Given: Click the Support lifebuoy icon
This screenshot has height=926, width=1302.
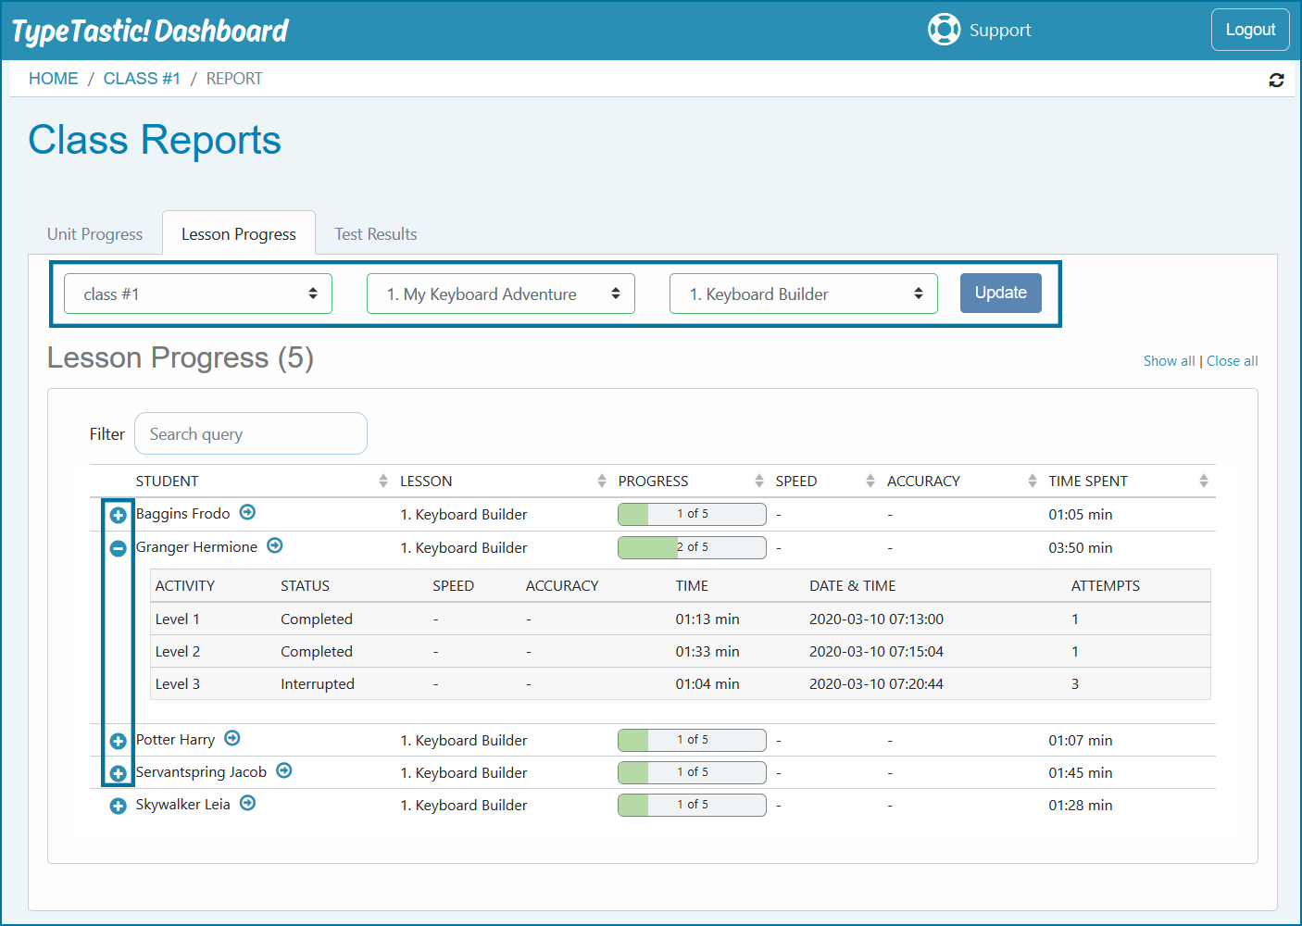Looking at the screenshot, I should coord(944,30).
